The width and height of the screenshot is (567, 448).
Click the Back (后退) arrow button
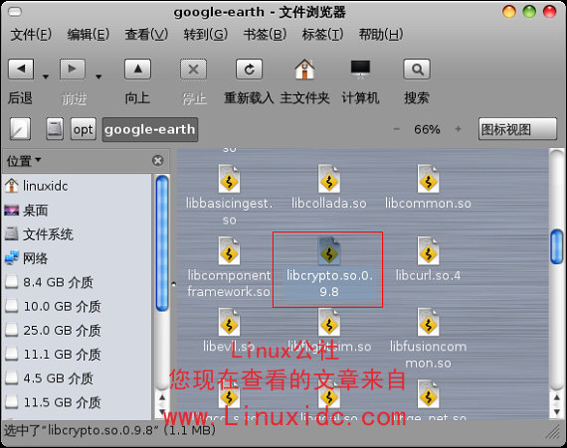(21, 69)
